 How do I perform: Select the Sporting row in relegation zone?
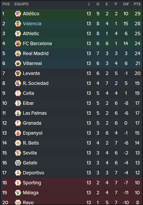(72, 183)
